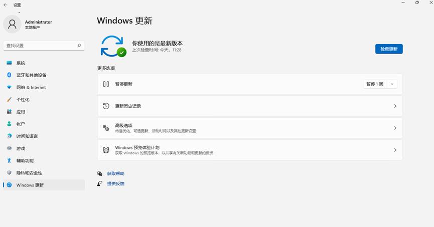Image resolution: width=434 pixels, height=227 pixels.
Task: Click the 时间和语言 globe clock icon
Action: coord(9,136)
